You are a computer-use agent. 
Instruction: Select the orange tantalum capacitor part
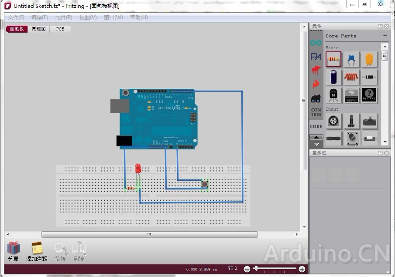(x=369, y=59)
